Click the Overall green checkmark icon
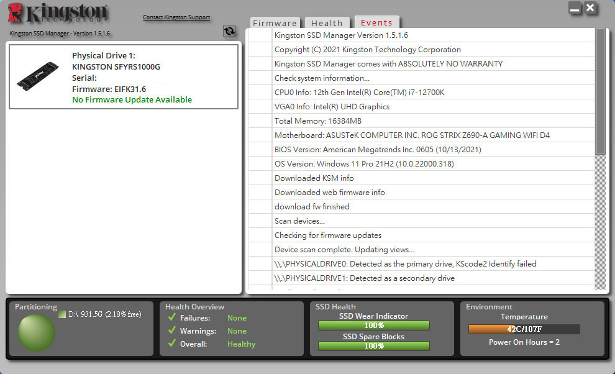615x374 pixels. [x=172, y=343]
